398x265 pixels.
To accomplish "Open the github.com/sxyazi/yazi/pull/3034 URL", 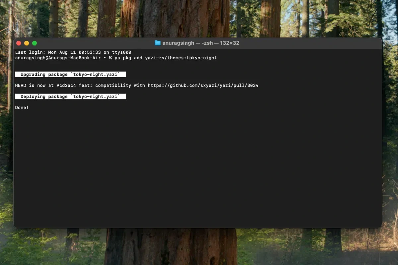I will pyautogui.click(x=203, y=85).
